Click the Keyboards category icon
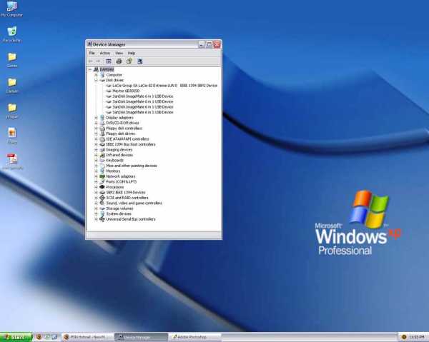This screenshot has width=429, height=342. pyautogui.click(x=102, y=161)
